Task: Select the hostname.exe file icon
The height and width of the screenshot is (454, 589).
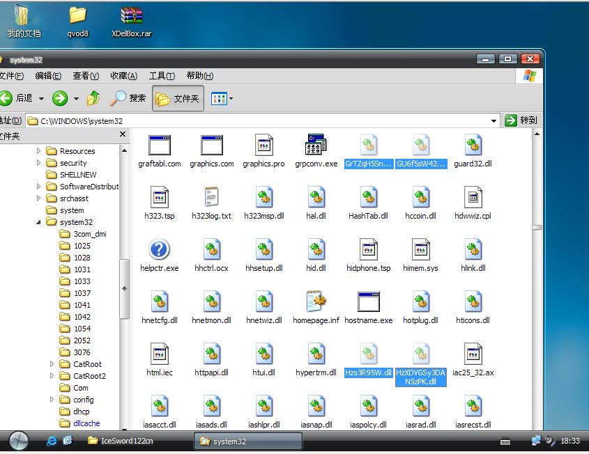Action: click(x=368, y=302)
